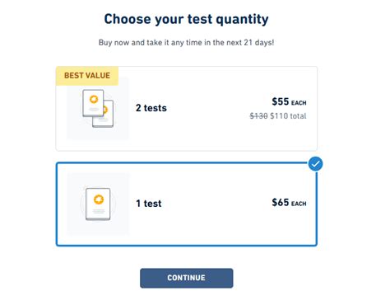The image size is (390, 305).
Task: Click the $110 total text
Action: [x=288, y=116]
